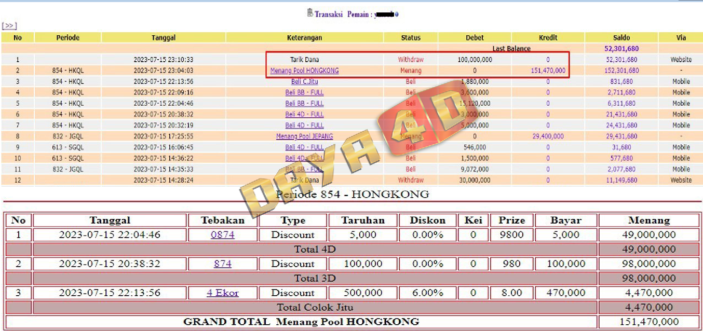Click the 0874 Tebakan link
703x331 pixels.
pyautogui.click(x=222, y=235)
